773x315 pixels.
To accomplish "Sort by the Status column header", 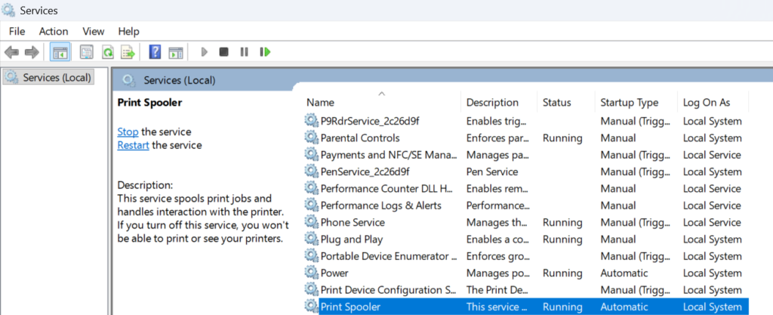I will pos(566,103).
